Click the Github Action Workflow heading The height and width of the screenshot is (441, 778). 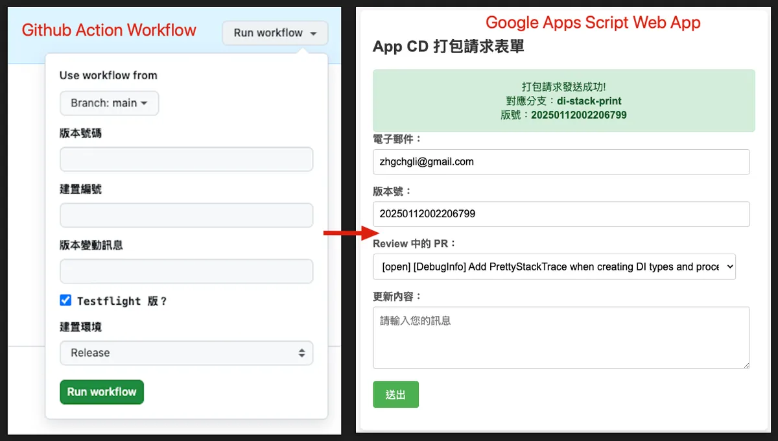pyautogui.click(x=108, y=30)
